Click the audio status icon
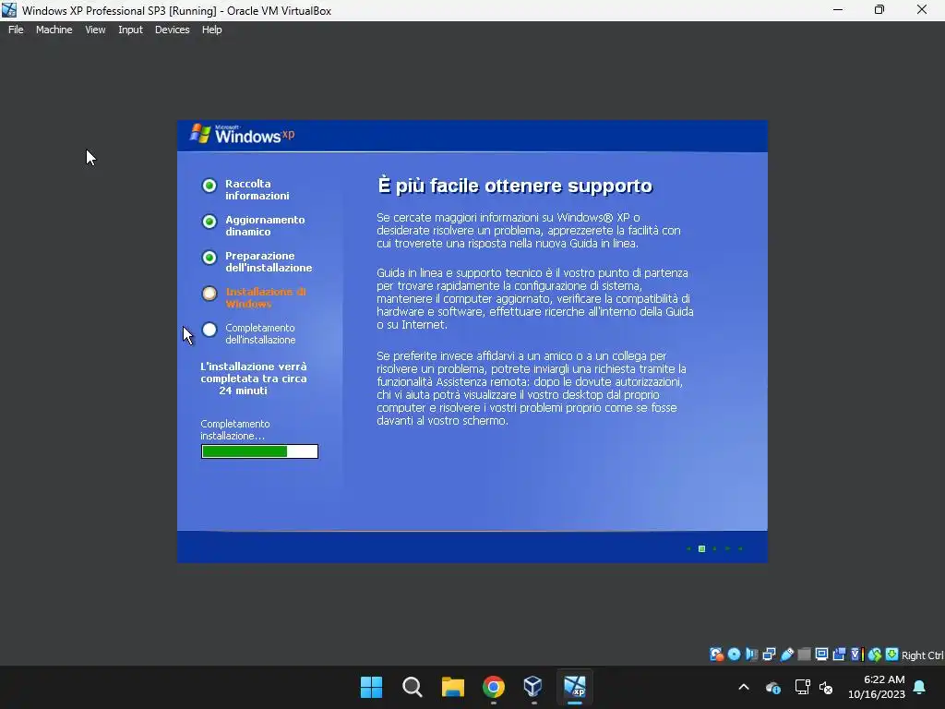The image size is (945, 709). 751,655
